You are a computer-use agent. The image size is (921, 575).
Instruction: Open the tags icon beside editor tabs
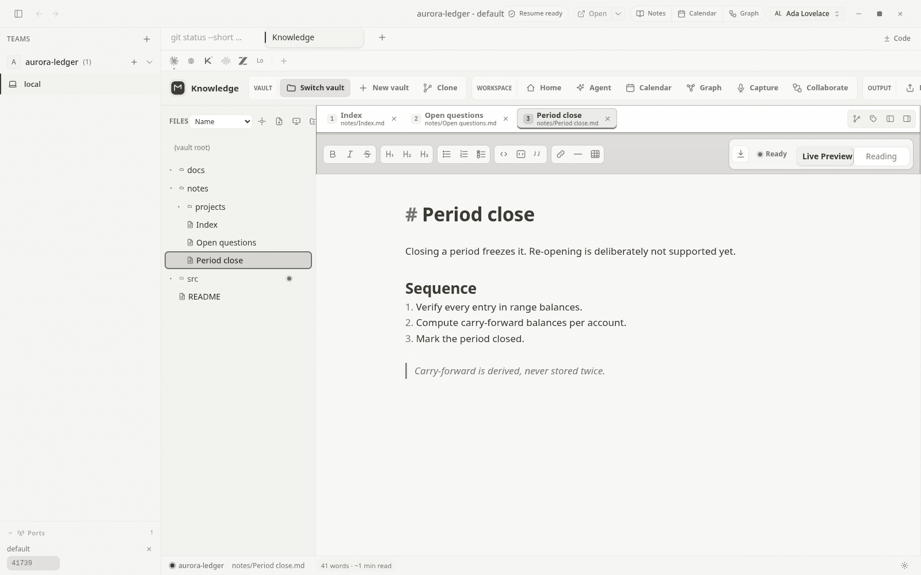pos(873,119)
